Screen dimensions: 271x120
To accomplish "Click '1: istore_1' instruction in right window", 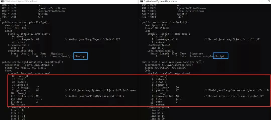I will click(160, 79).
